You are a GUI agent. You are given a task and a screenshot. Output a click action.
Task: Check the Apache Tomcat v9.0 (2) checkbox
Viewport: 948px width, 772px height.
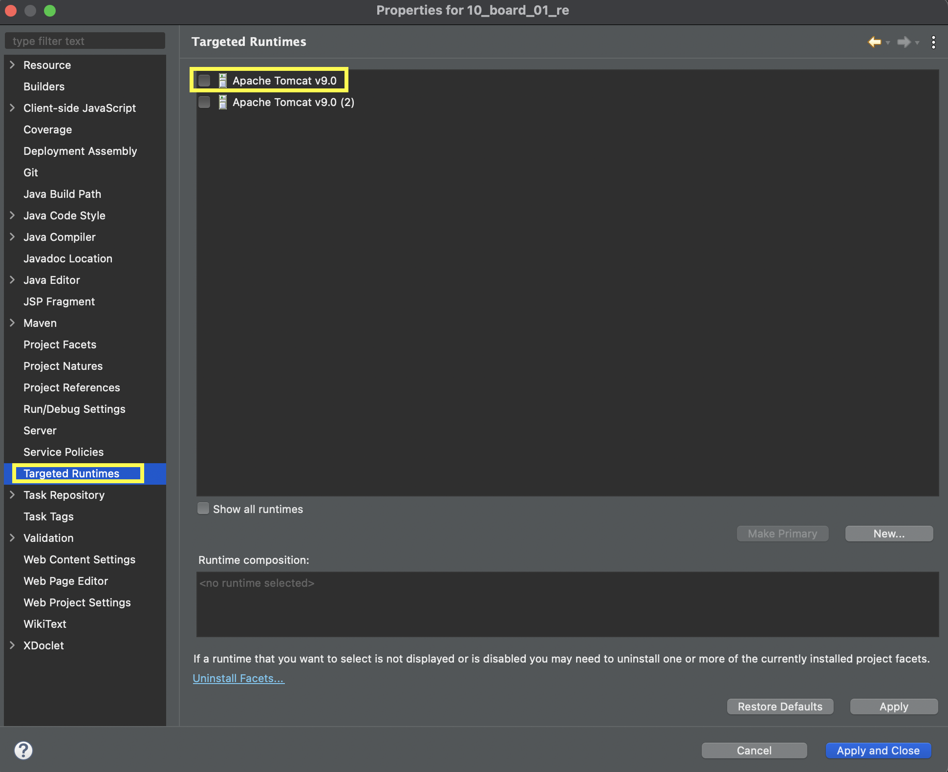[x=204, y=102]
